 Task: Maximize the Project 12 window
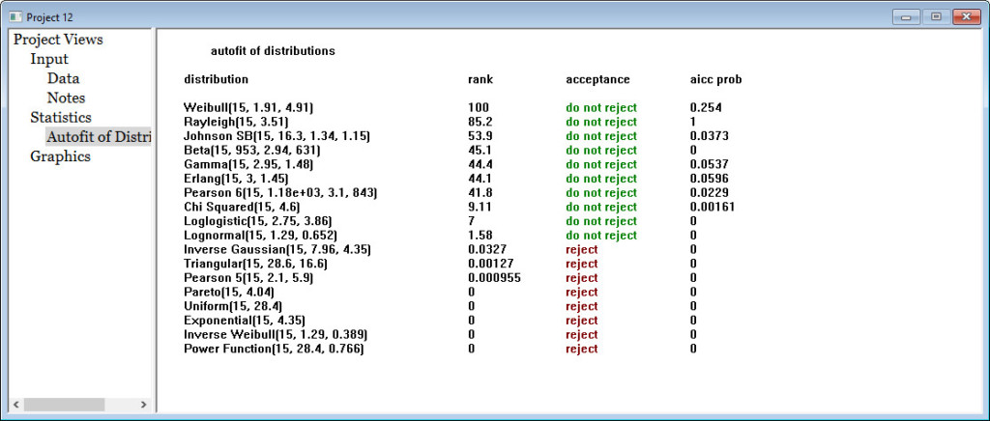(936, 17)
